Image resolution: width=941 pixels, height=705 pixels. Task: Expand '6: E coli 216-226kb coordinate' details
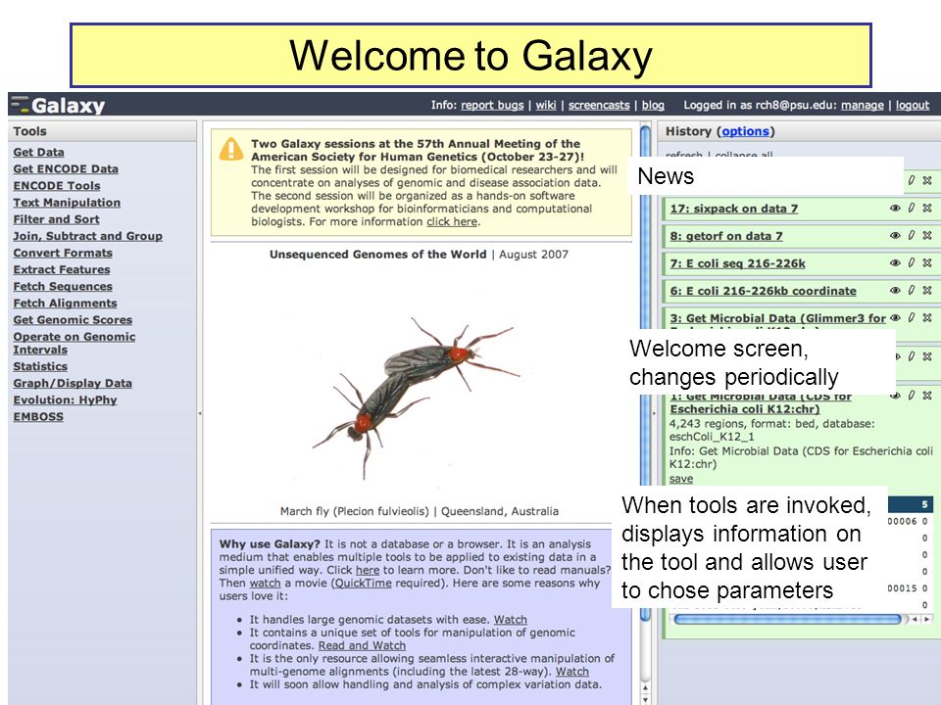[763, 292]
